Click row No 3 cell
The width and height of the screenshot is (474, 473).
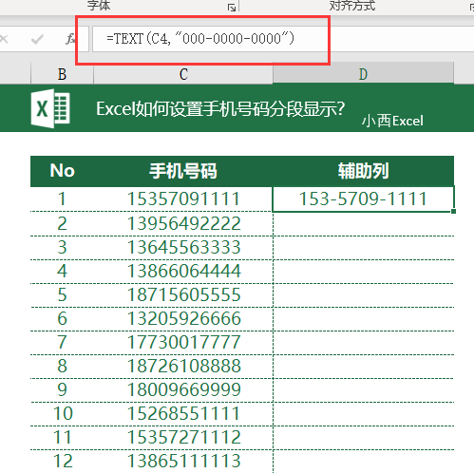coord(62,247)
